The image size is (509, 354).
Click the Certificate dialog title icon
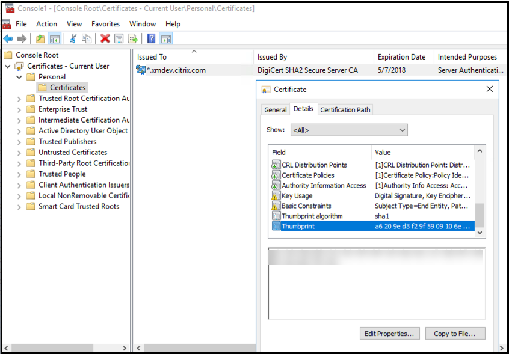(x=266, y=90)
